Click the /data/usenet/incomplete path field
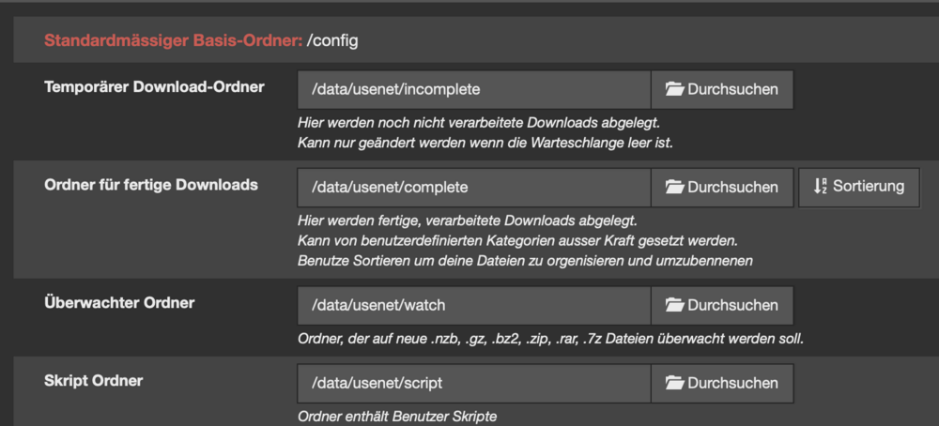 474,90
